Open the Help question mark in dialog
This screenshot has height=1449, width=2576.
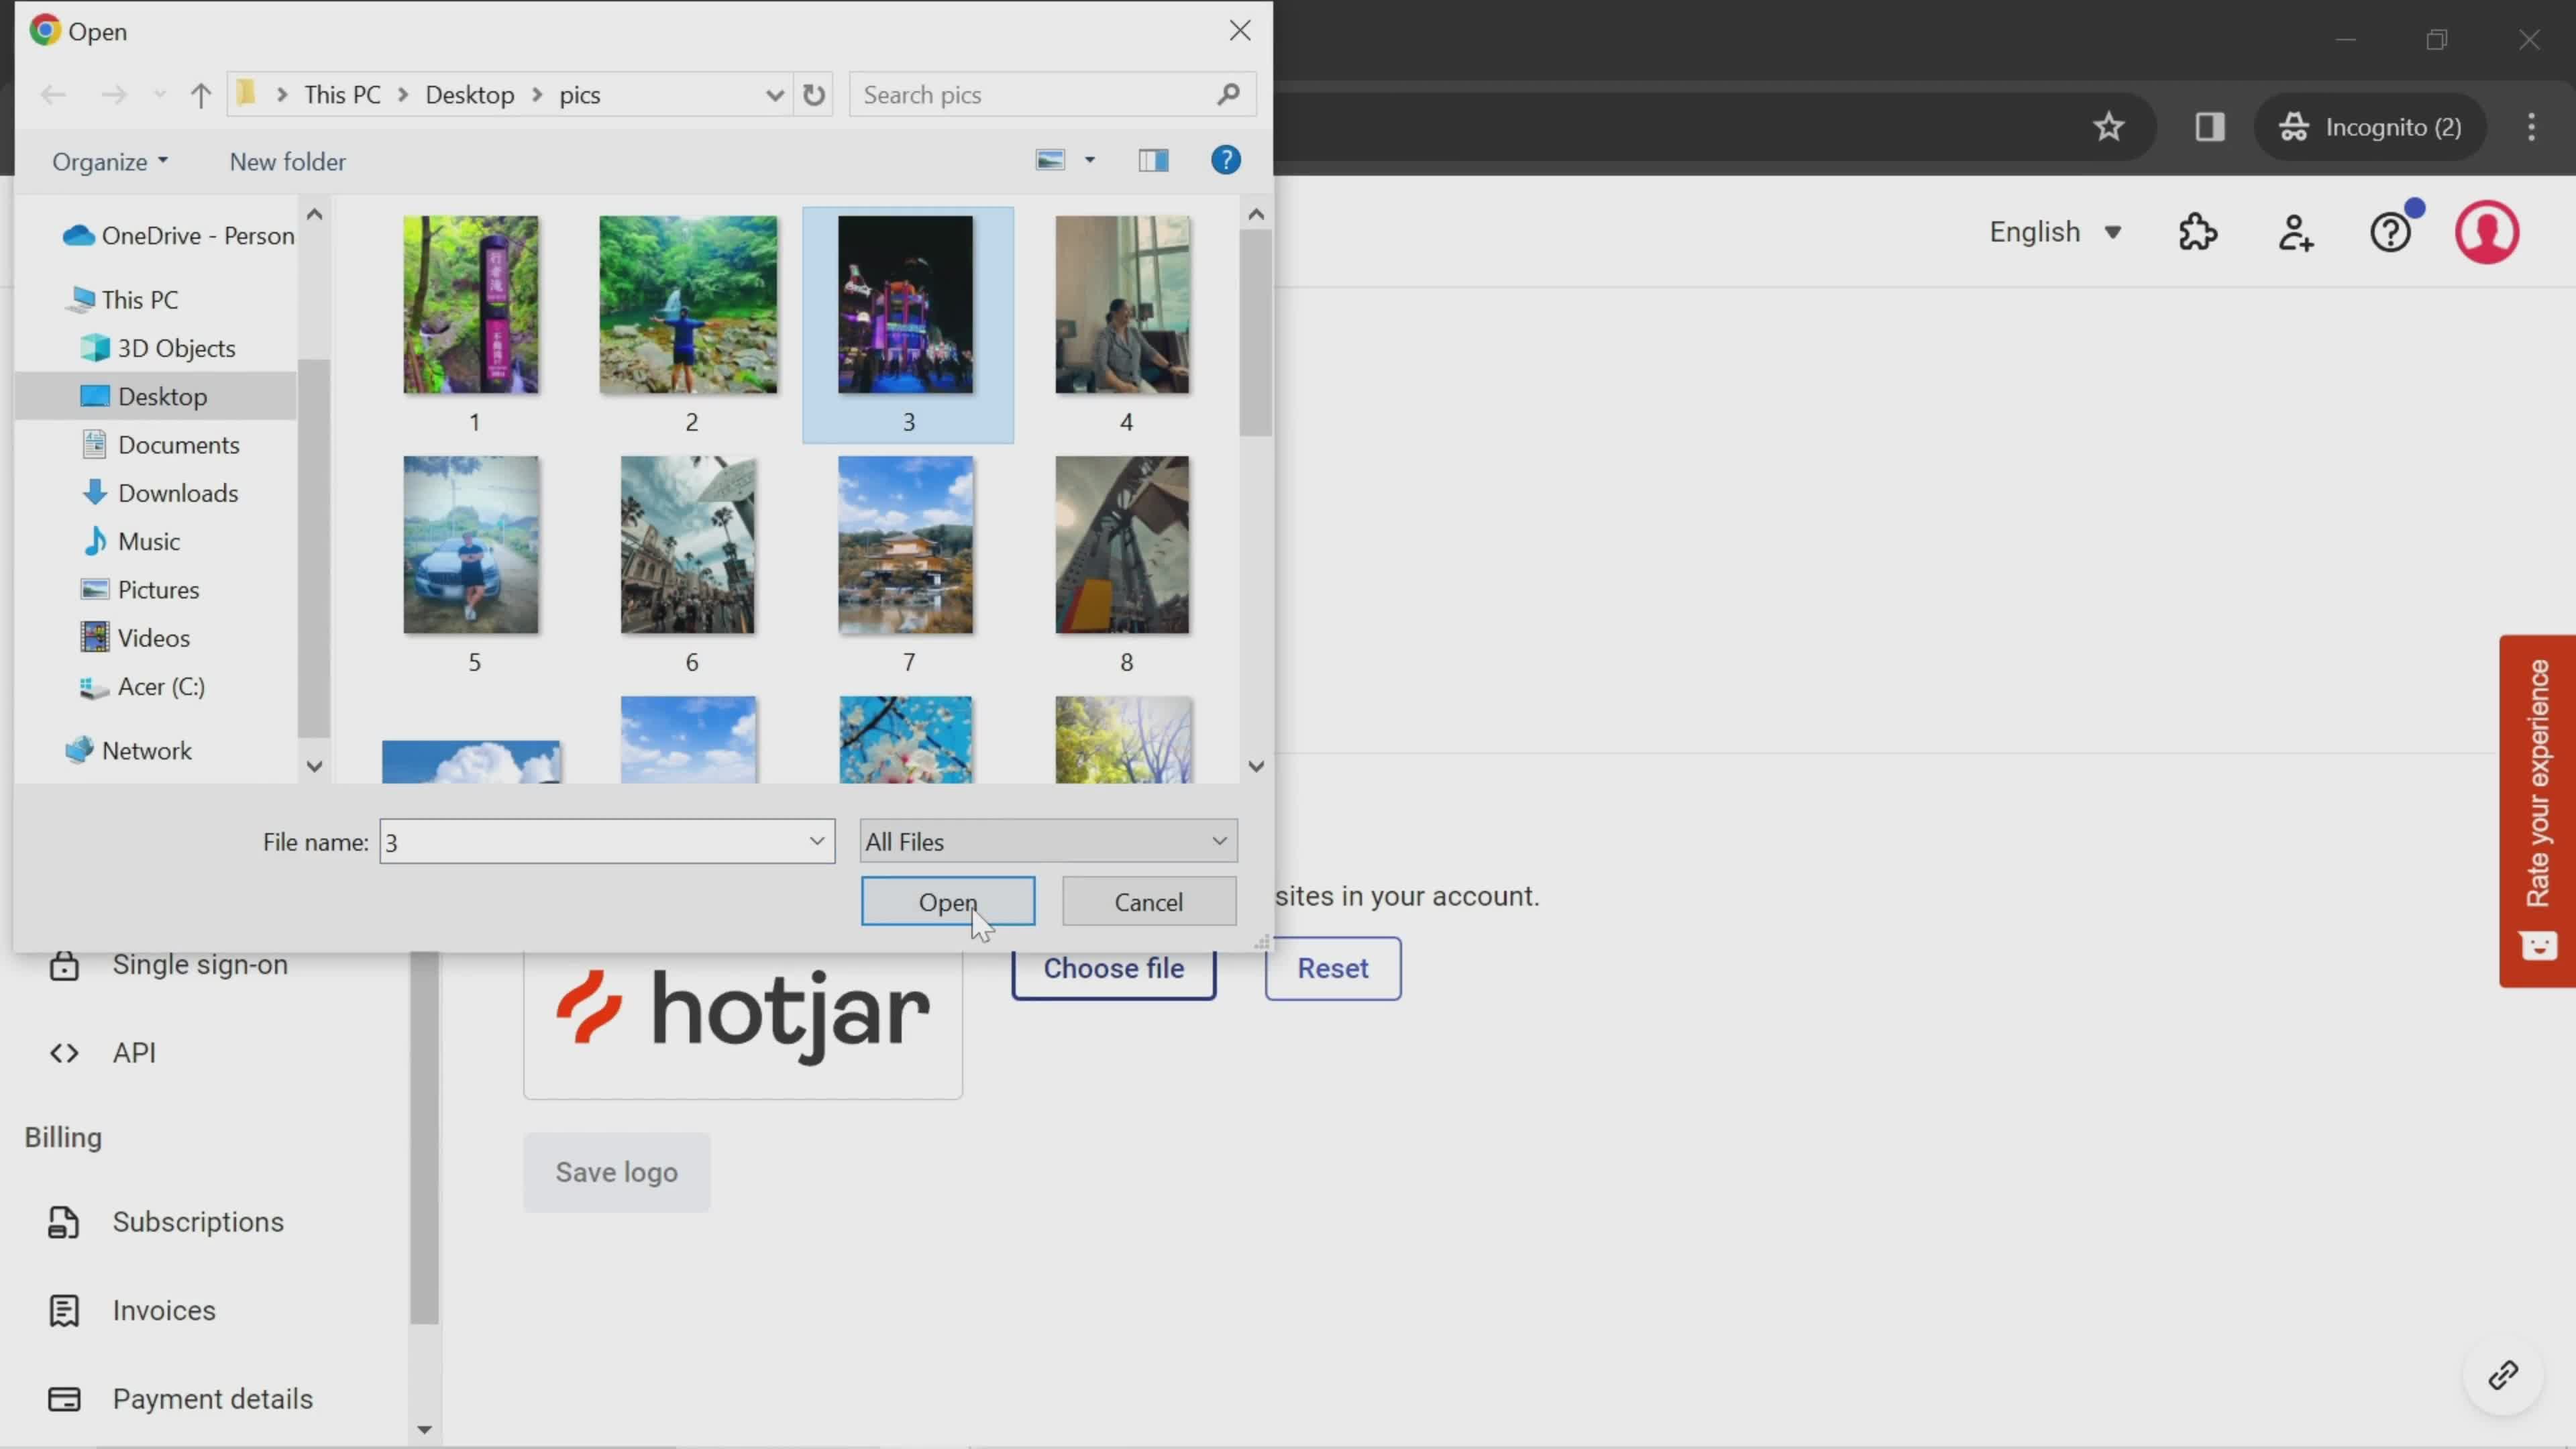1226,160
